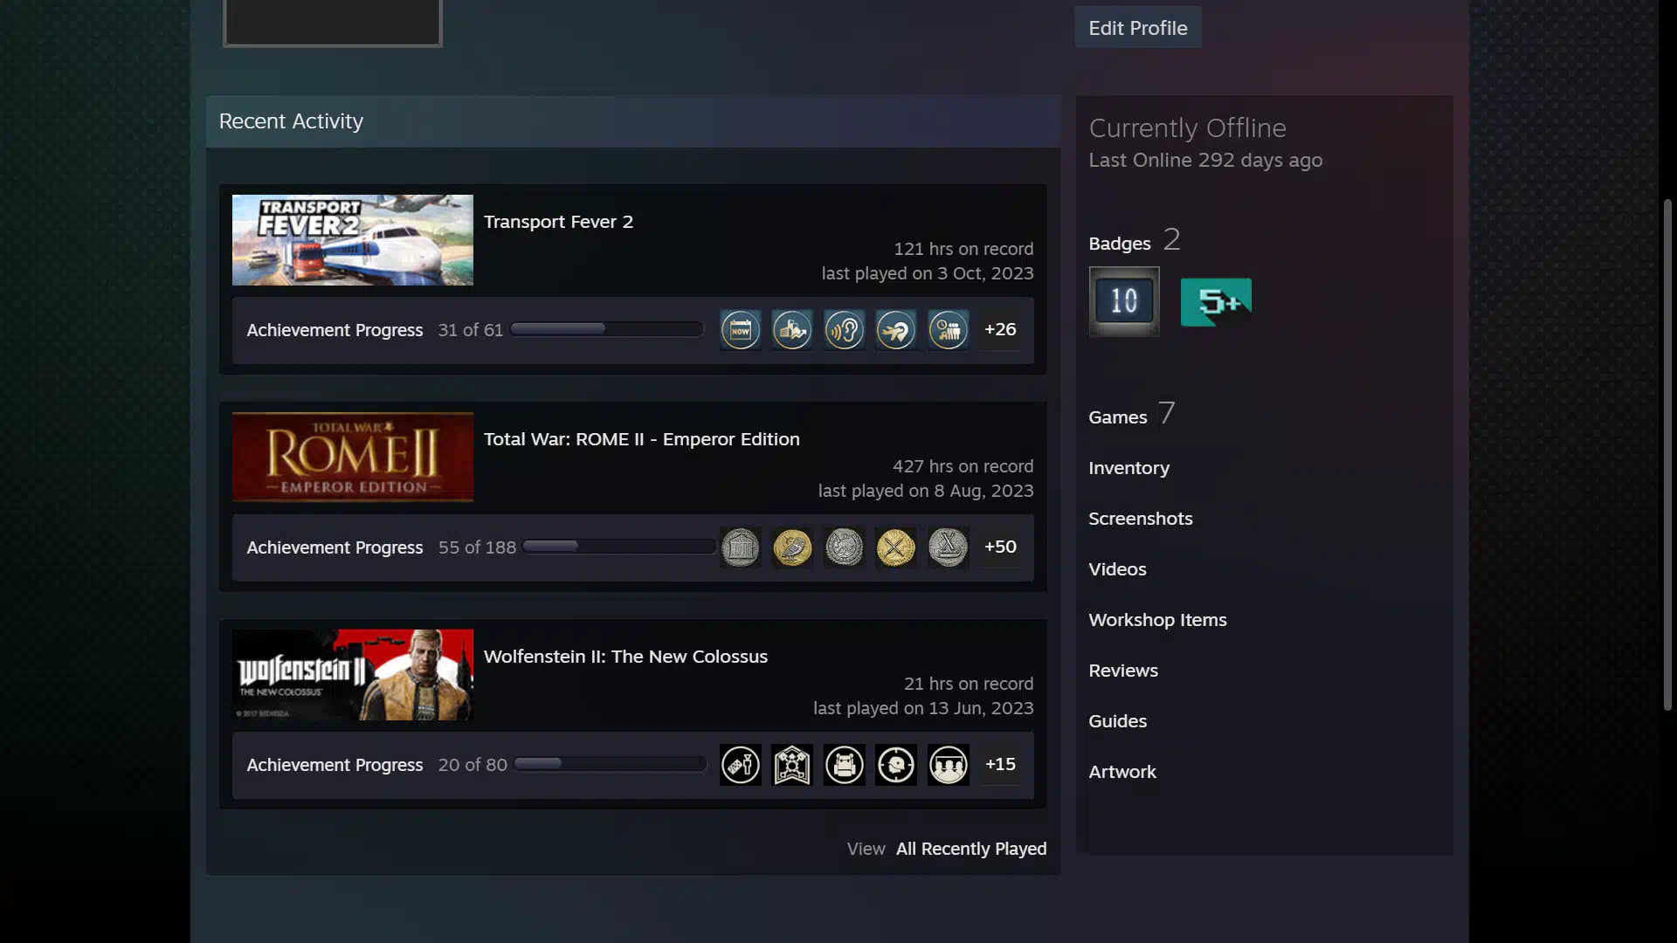Click '427 hrs on record' text

[x=963, y=466]
